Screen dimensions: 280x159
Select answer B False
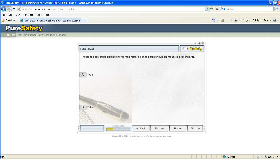point(83,107)
